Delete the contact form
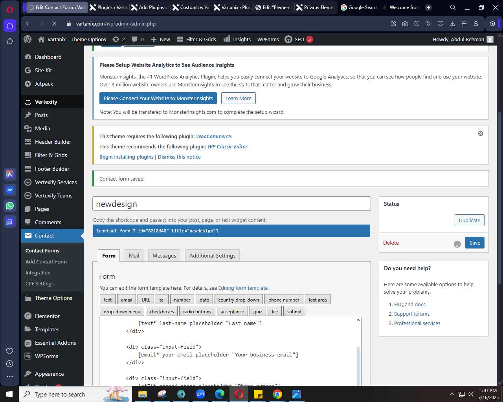 (391, 243)
